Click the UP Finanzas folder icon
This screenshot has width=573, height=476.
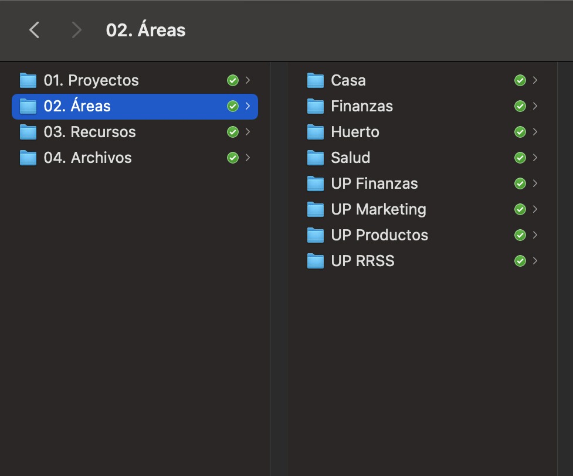click(316, 183)
